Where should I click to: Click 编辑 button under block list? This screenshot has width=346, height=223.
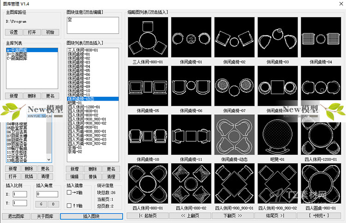[x=75, y=177]
